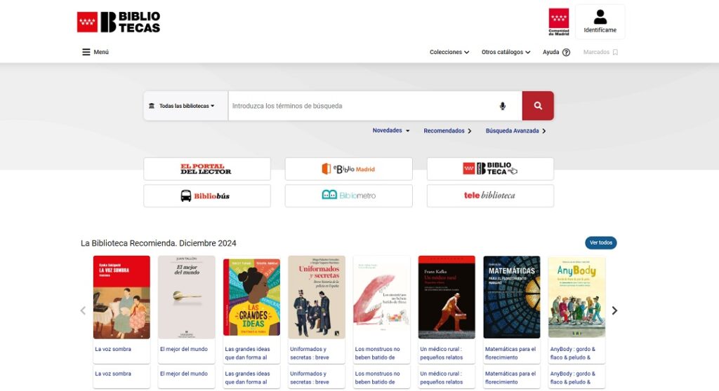Open the Otros catálogos dropdown
The image size is (719, 391).
pos(506,53)
